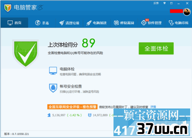
Task: Start the 全面体检 full checkup
Action: [x=156, y=48]
